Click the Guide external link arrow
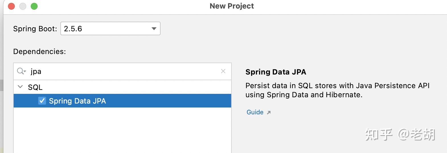This screenshot has height=153, width=447. coord(268,113)
